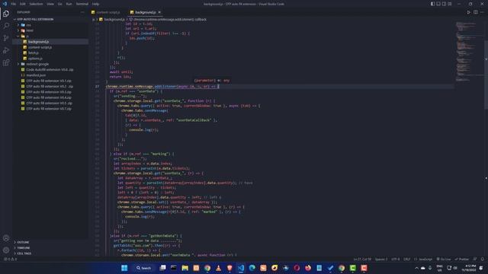The image size is (488, 274).
Task: Open the Go menu
Action: coord(59,4)
